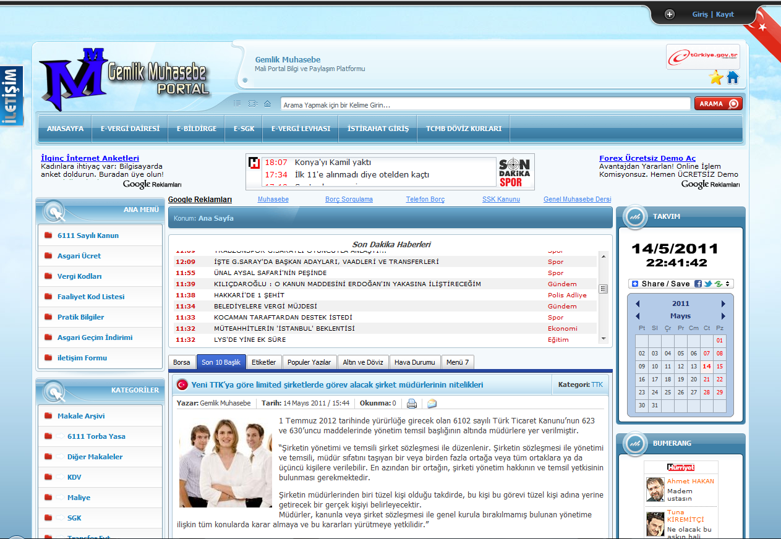Click the Son Dakika Spor logo
This screenshot has width=781, height=539.
click(x=515, y=172)
